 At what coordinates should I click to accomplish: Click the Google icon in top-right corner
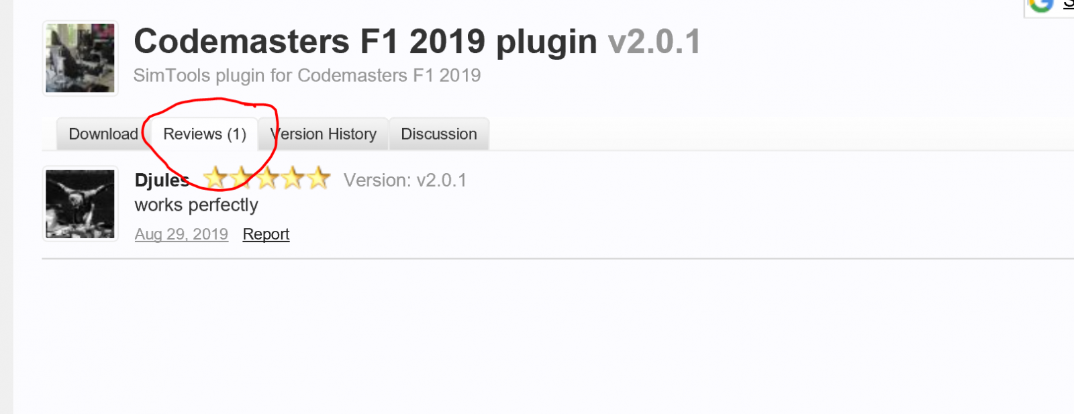point(1041,4)
